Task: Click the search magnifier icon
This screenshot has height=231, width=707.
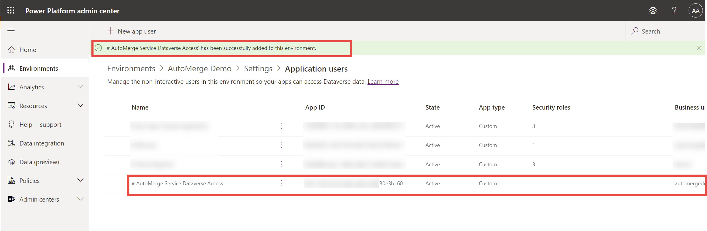Action: pyautogui.click(x=635, y=31)
